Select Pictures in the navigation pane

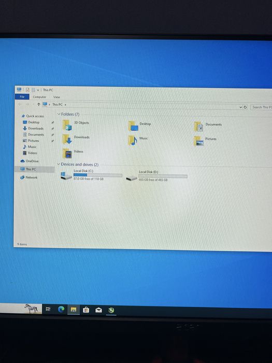[x=34, y=141]
